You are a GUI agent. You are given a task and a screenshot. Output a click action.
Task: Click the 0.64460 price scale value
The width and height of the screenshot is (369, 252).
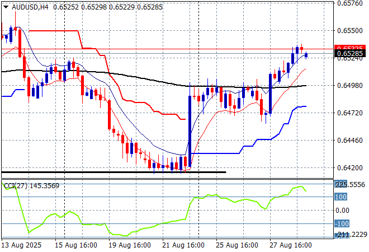coord(350,141)
